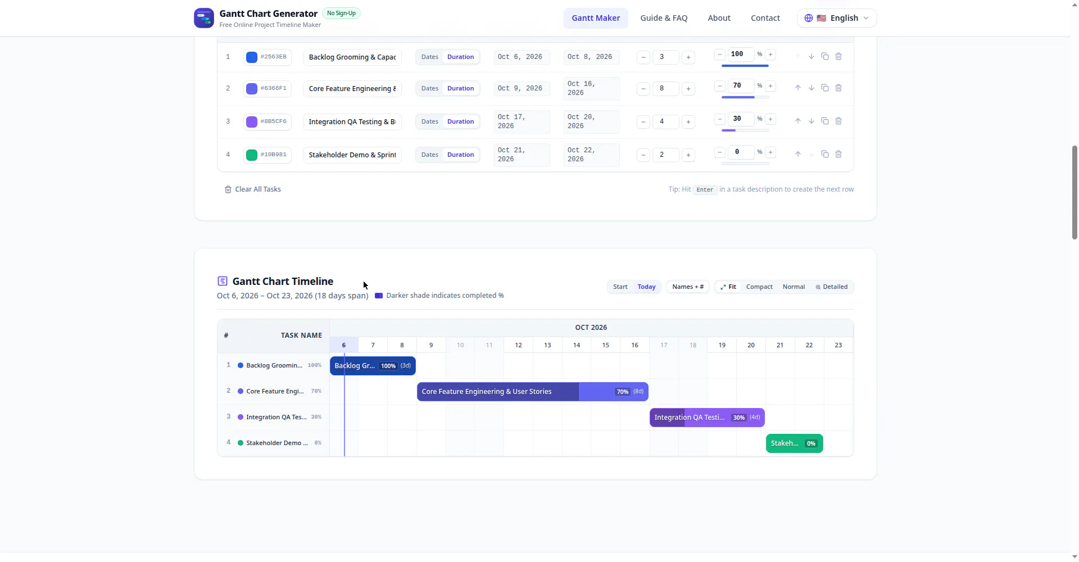This screenshot has height=562, width=1079.
Task: Increase Backlog Grooming duration with plus
Action: tap(688, 57)
